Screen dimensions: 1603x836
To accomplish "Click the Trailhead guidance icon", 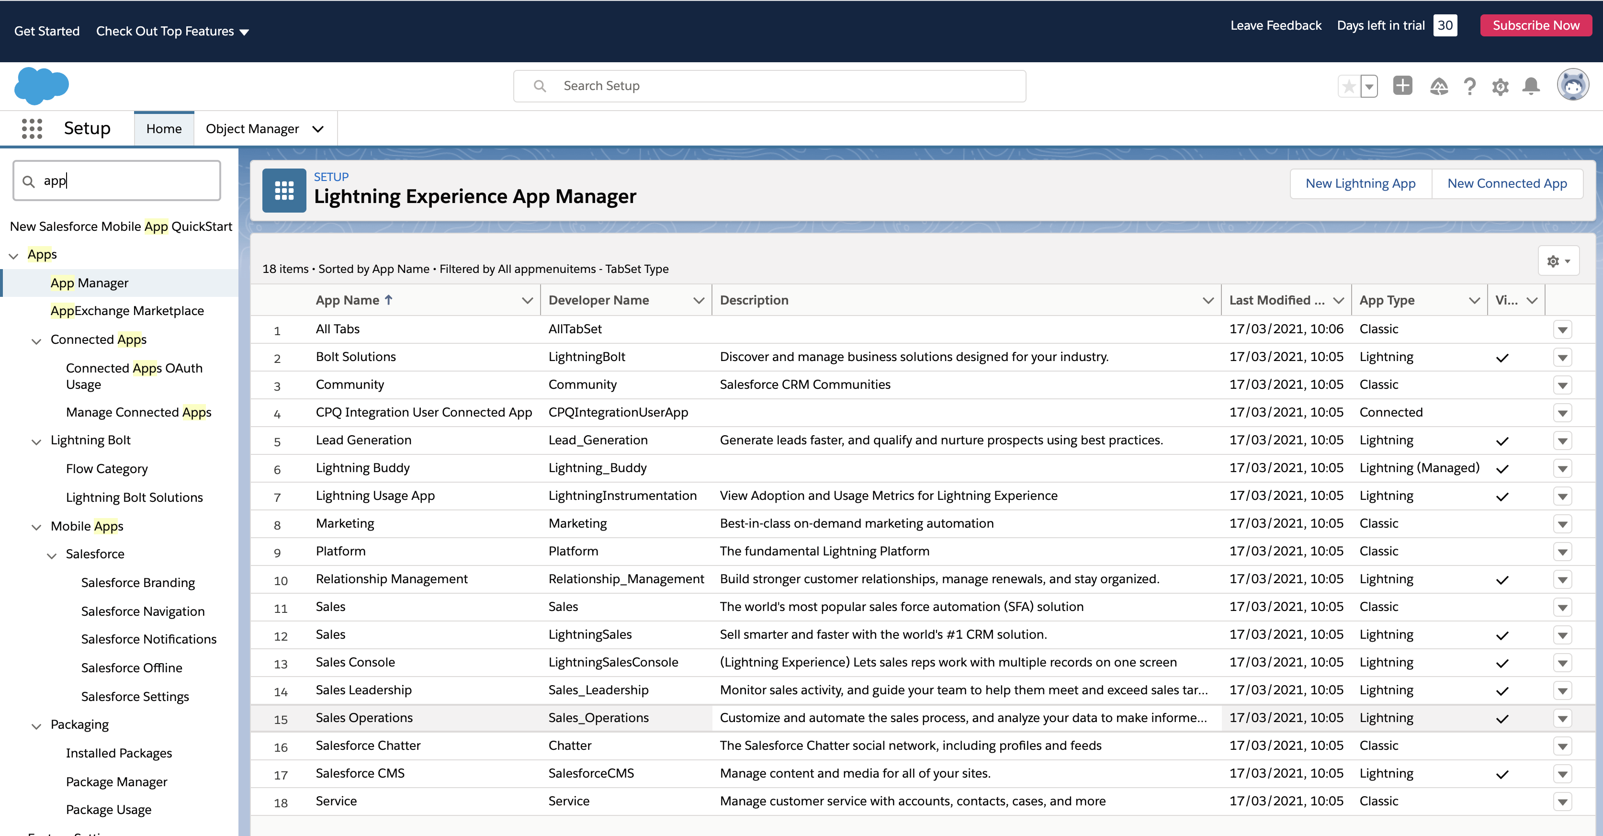I will tap(1438, 87).
